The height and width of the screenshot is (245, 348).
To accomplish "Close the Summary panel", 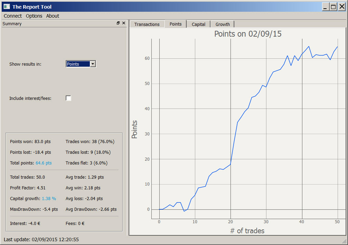I will click(124, 23).
